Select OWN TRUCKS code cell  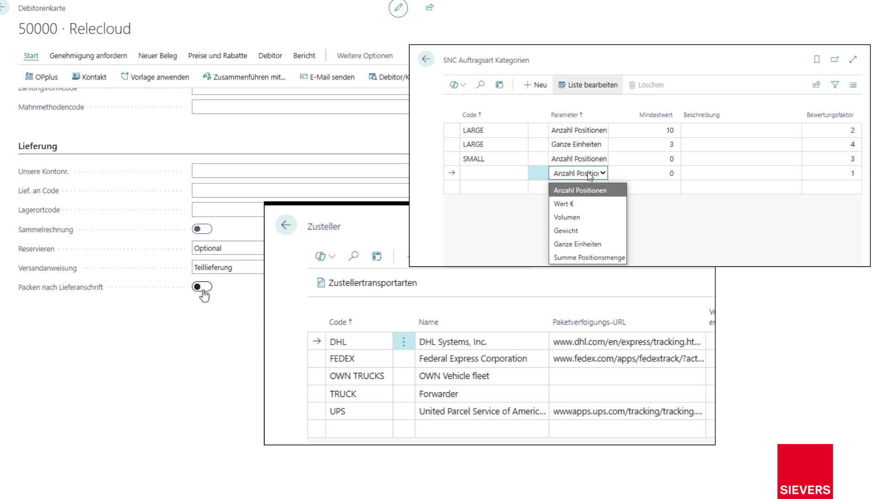pos(359,376)
